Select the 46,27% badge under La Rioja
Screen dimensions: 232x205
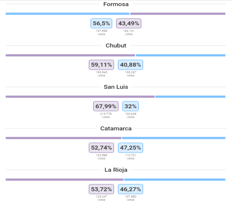tap(131, 189)
